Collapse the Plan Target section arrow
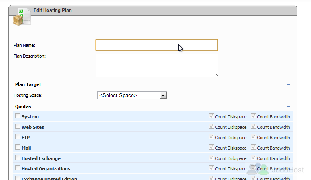 (x=289, y=84)
